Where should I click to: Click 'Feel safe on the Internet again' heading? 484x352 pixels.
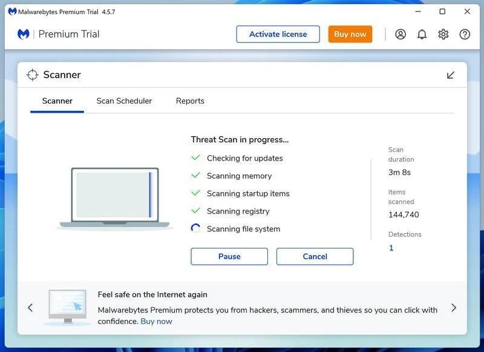(152, 294)
